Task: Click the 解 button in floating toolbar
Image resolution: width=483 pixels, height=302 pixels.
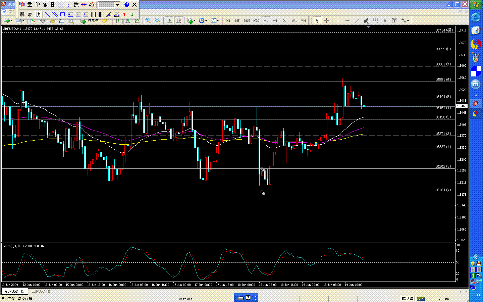Action: (22, 14)
